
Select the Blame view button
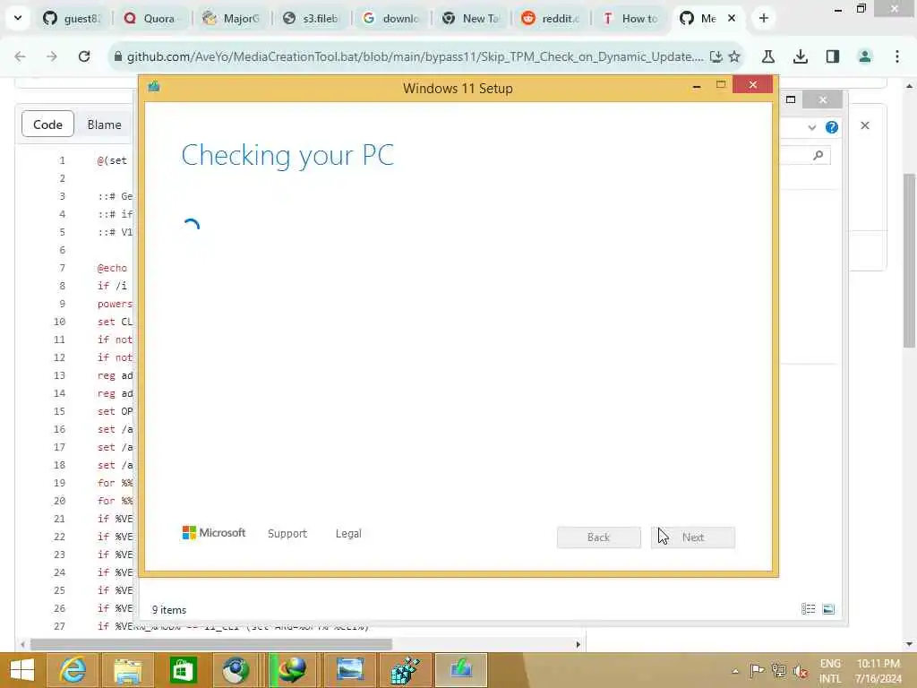click(104, 124)
